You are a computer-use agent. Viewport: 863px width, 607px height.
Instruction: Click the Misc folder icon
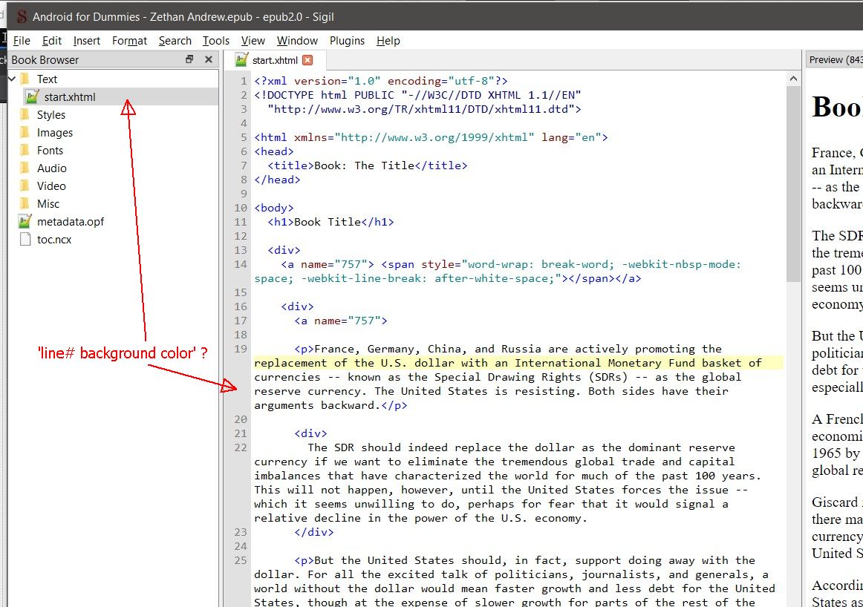tap(25, 204)
